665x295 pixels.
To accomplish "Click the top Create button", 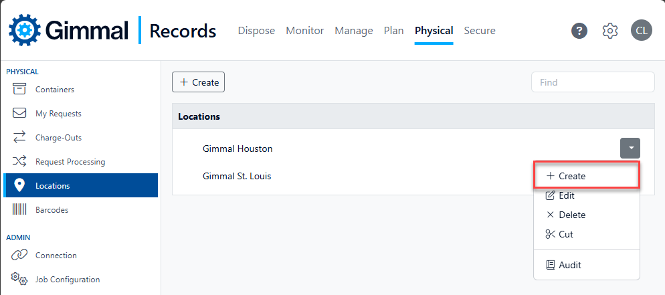I will (x=198, y=82).
